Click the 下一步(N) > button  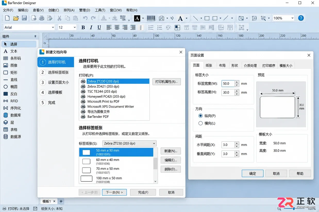(114, 192)
